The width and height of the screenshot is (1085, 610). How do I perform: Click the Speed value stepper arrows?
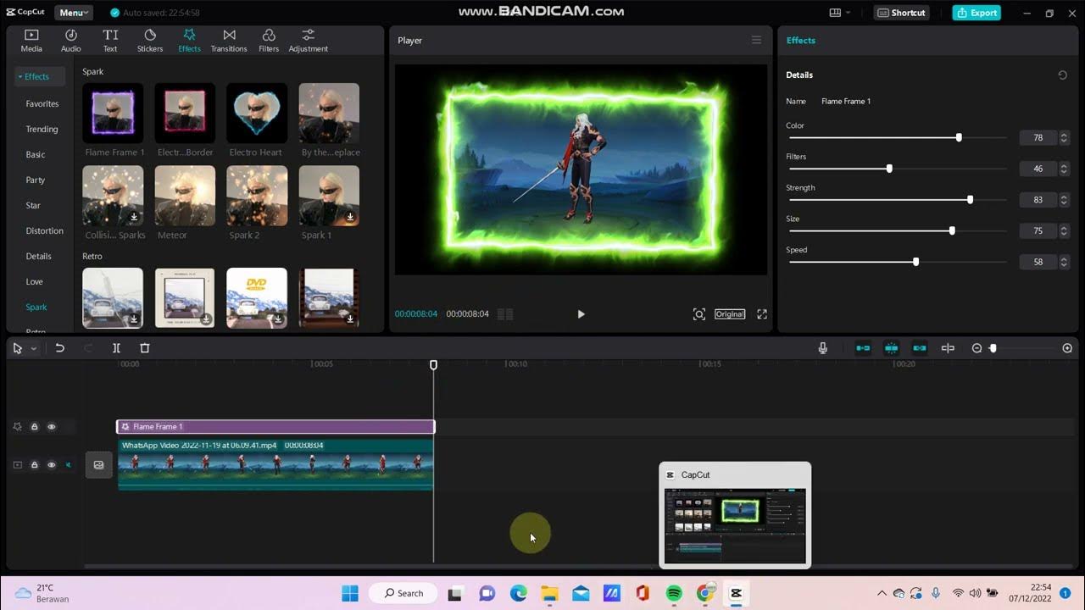[x=1064, y=262]
